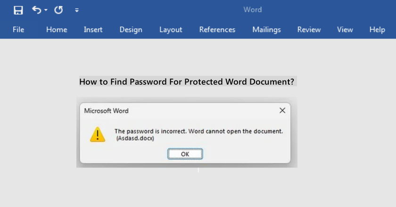The image size is (396, 207).
Task: Close the Microsoft Word error dialog
Action: 282,111
